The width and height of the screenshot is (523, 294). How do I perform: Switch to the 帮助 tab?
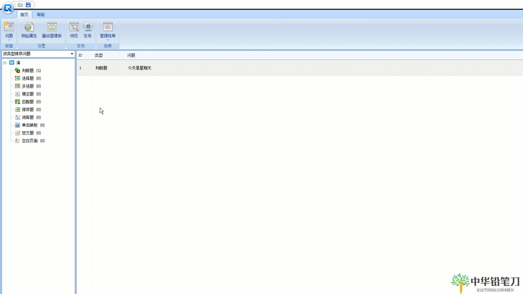point(41,15)
